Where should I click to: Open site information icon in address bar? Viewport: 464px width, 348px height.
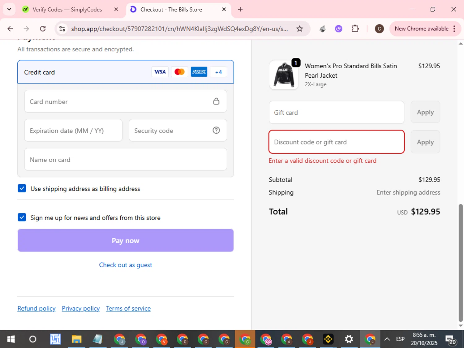click(62, 29)
